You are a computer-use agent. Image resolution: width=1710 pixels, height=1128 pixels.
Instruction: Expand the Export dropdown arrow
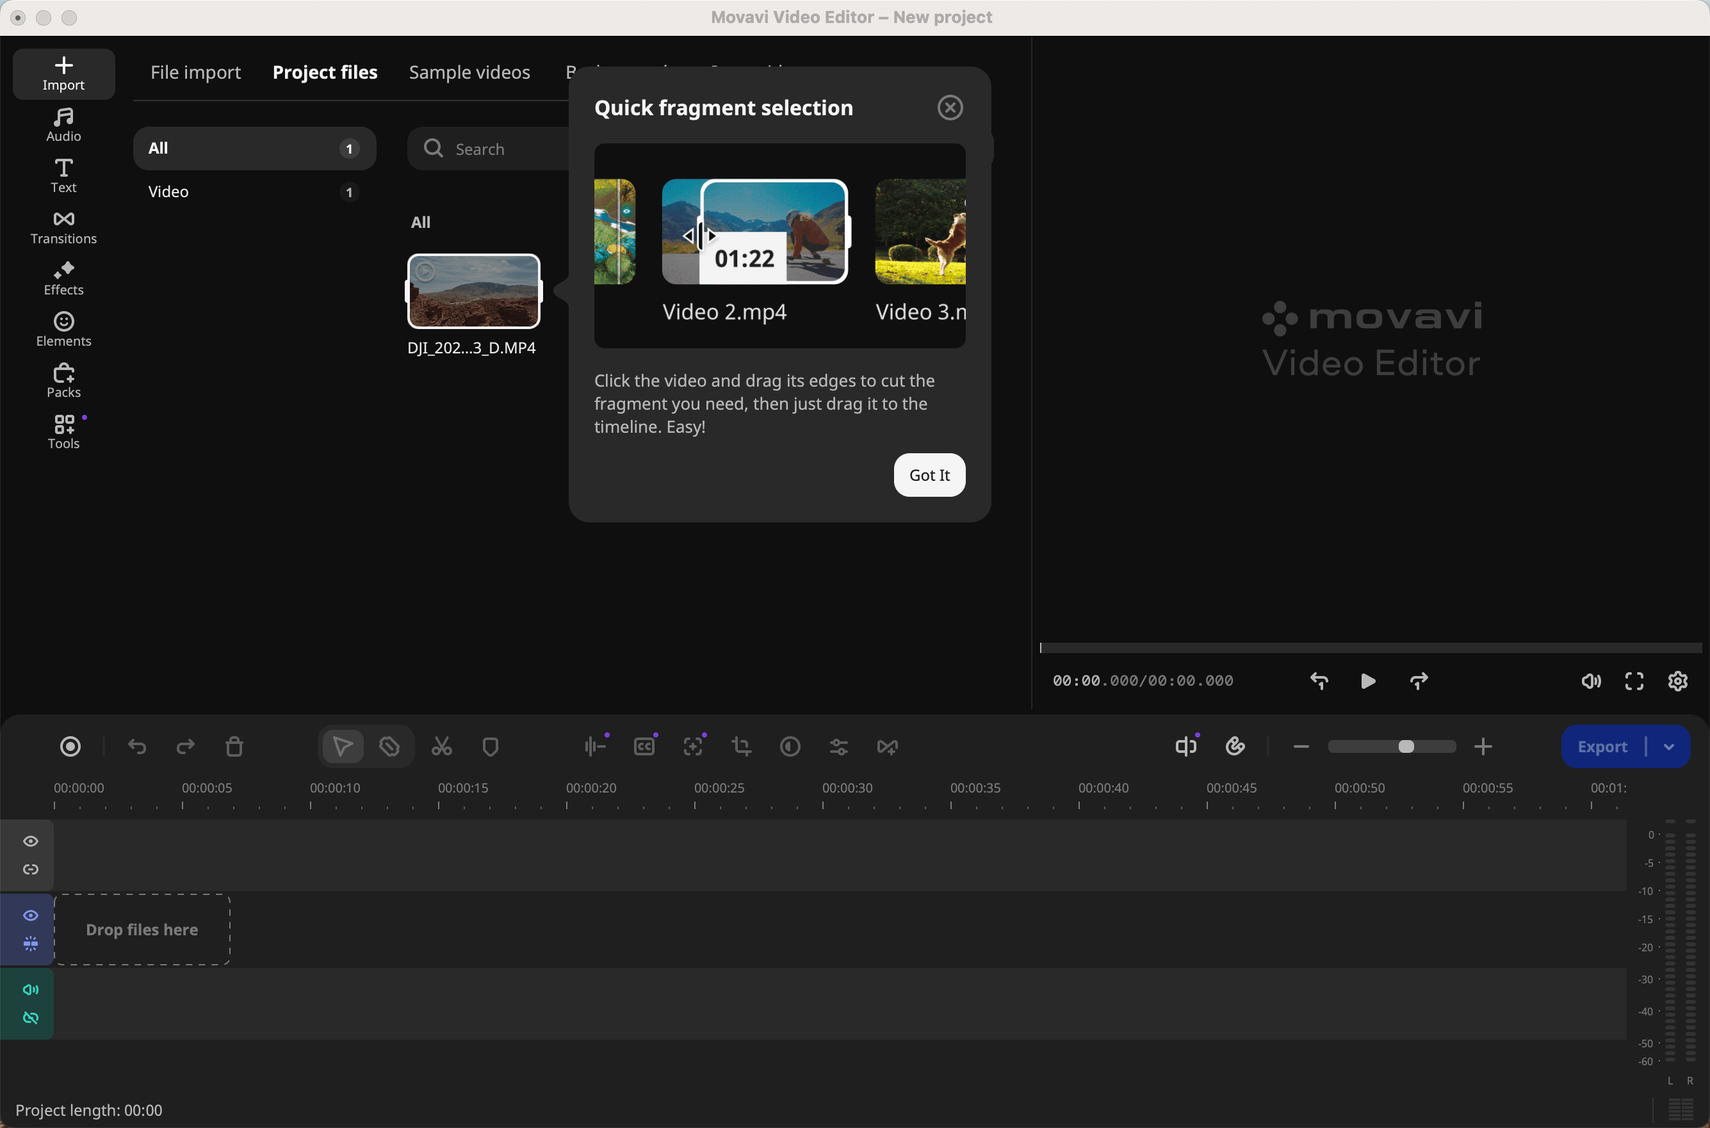coord(1669,746)
